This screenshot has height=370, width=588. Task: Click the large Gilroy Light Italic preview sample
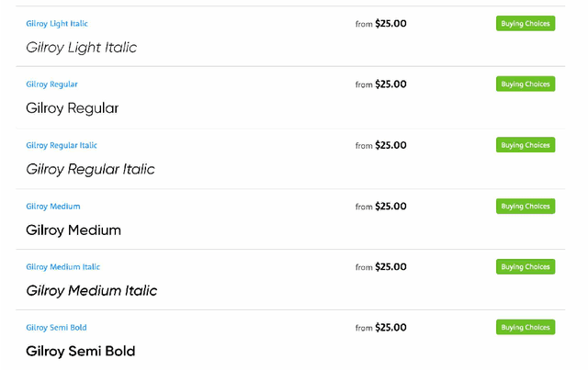coord(81,47)
